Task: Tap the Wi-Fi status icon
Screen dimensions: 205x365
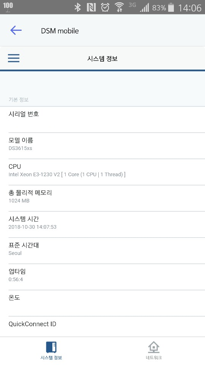Action: click(x=119, y=8)
